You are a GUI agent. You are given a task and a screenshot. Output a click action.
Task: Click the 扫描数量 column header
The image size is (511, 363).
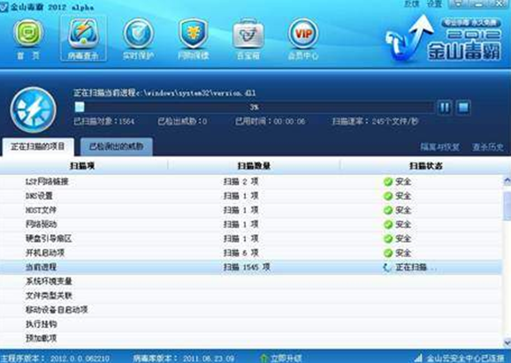tap(254, 166)
